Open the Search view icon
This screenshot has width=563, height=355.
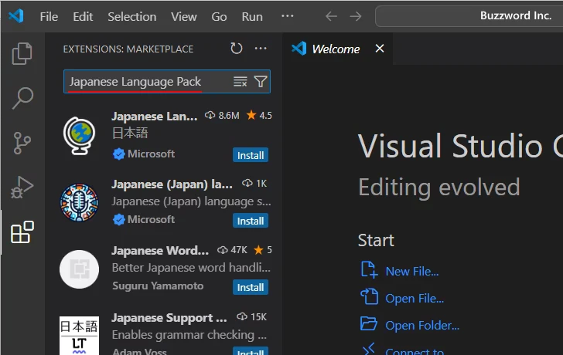click(22, 98)
